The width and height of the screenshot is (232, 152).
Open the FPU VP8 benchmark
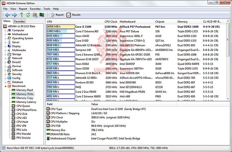click(x=21, y=126)
